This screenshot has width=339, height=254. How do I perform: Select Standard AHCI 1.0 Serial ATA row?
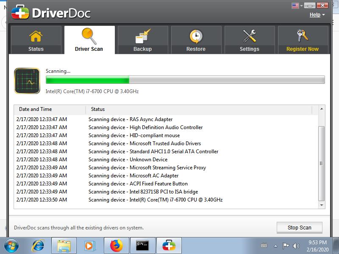(166, 152)
